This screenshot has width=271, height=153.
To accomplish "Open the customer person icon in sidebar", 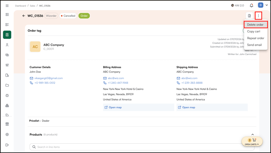I will (7, 45).
